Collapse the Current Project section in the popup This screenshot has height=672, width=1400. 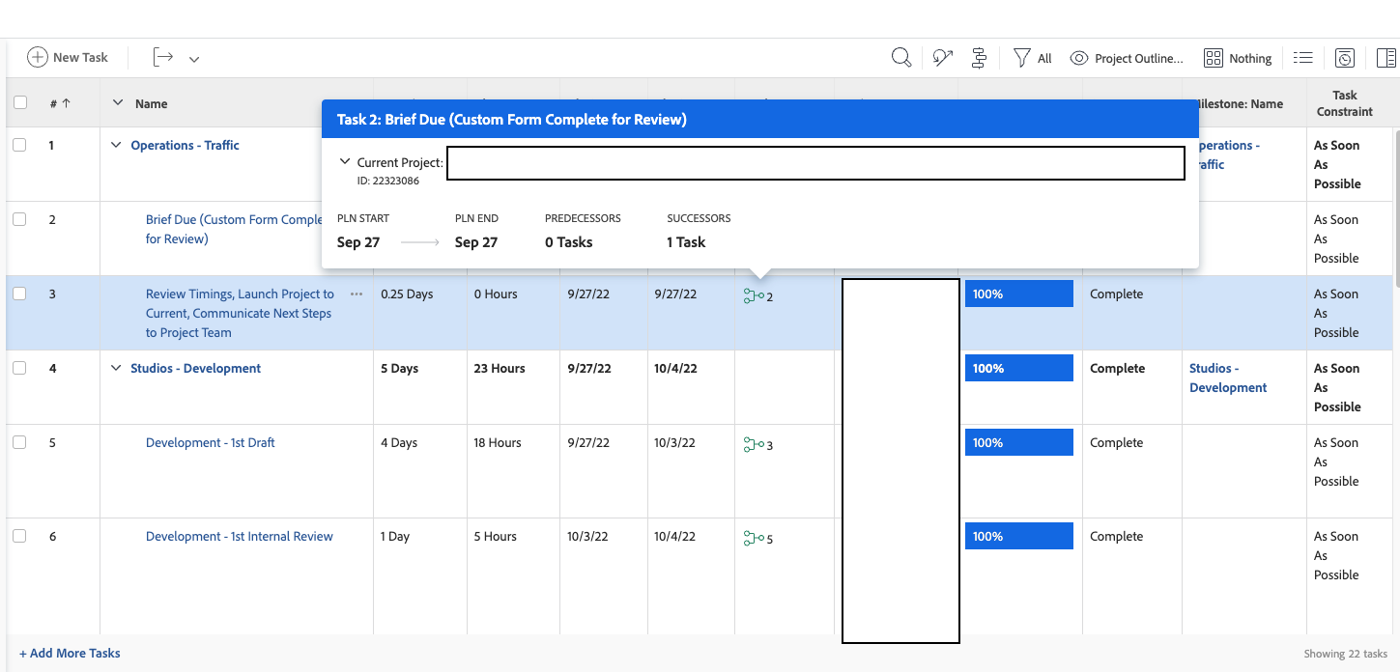345,162
